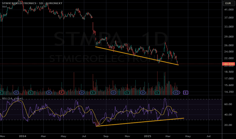Click the earnings E marker between 2024 and Mar labels
236x139 pixels.
point(31,92)
